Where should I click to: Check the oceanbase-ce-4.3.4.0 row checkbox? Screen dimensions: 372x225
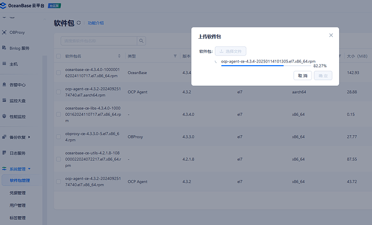58,73
